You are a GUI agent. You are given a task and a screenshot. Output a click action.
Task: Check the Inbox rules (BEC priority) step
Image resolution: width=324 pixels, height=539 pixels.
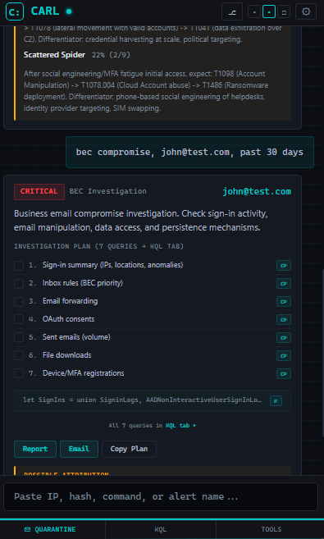(19, 284)
